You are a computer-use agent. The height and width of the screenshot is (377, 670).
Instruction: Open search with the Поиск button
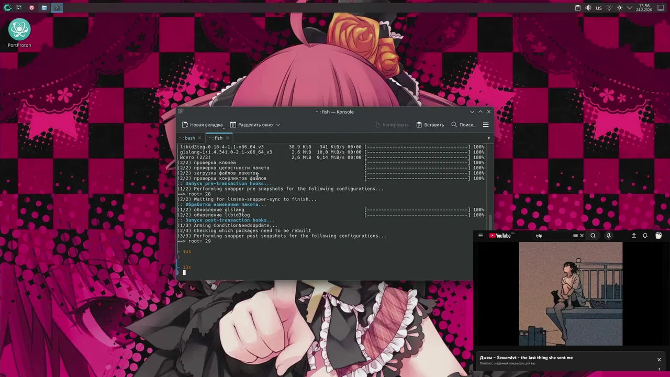coord(464,125)
